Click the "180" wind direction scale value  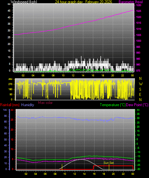point(11,89)
